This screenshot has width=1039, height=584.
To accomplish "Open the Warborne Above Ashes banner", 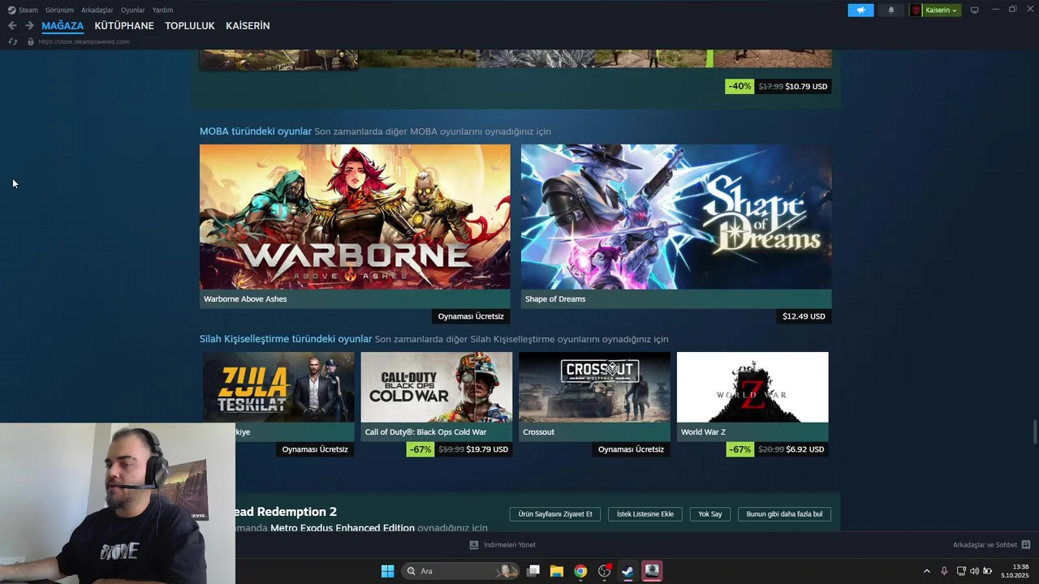I will click(x=355, y=217).
